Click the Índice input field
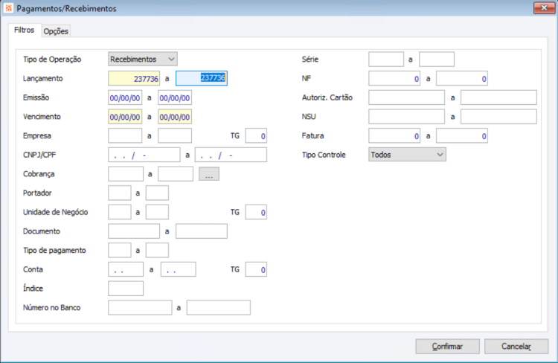This screenshot has width=558, height=363. click(126, 289)
